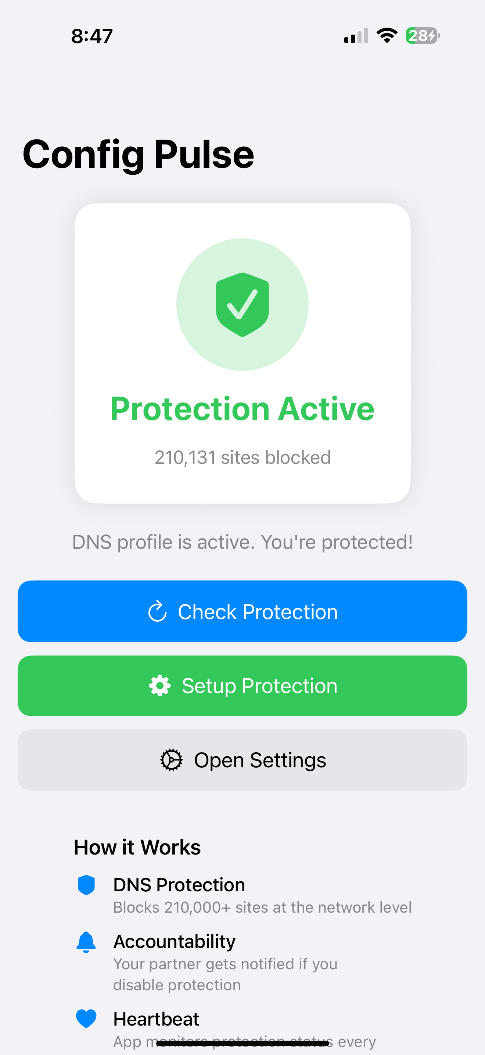Tap the 210,131 sites blocked counter
The image size is (485, 1055).
[x=242, y=458]
